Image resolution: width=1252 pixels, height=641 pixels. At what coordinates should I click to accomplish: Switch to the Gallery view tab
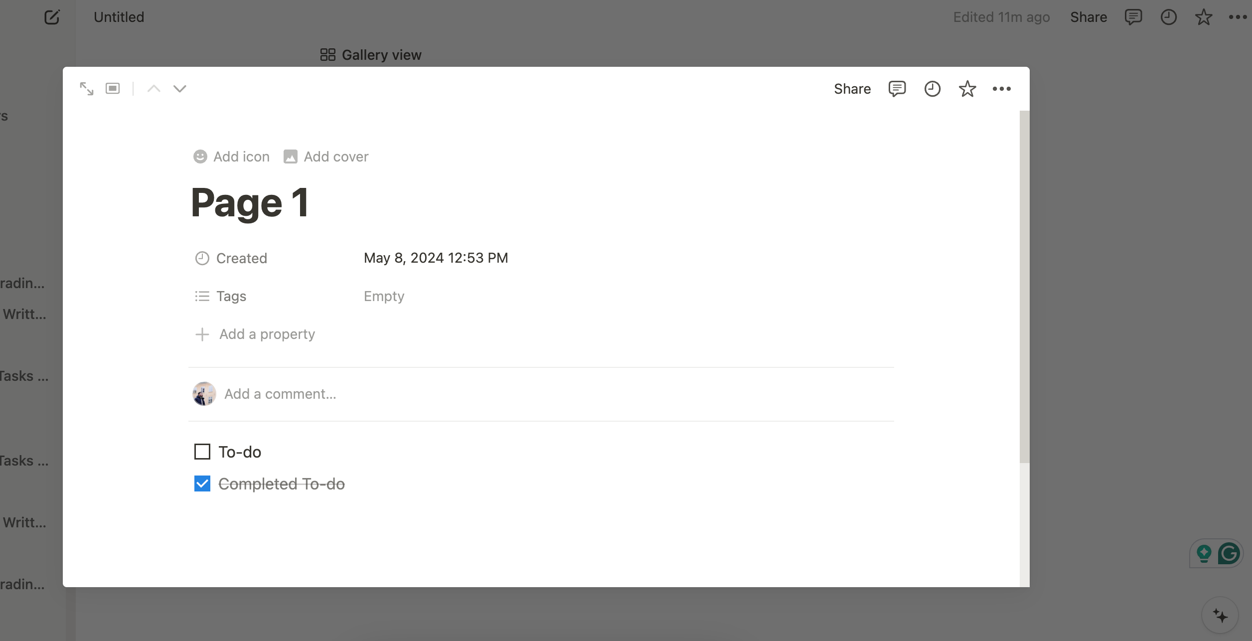point(371,55)
